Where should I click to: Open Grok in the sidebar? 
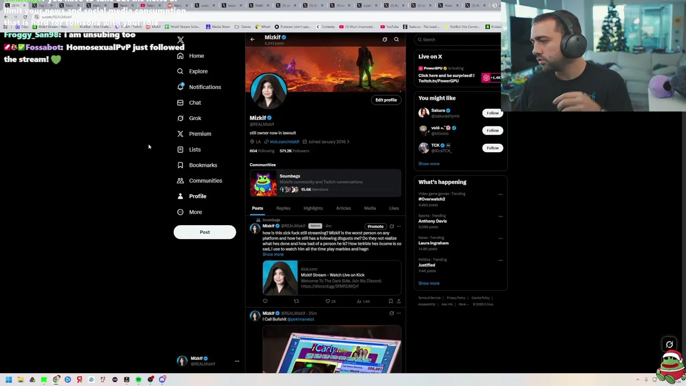coord(189,118)
